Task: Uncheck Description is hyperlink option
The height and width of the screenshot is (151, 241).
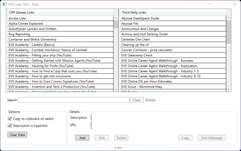Action: coord(10,125)
